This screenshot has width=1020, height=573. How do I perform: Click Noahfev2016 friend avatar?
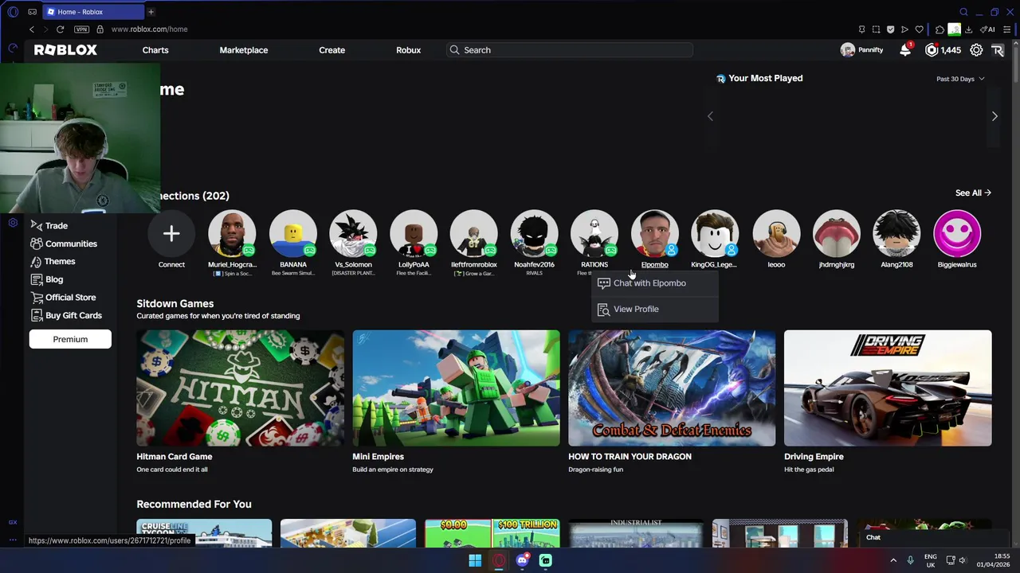(x=534, y=234)
